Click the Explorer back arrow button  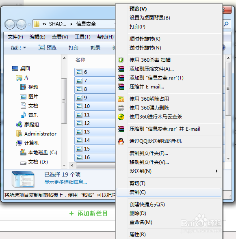point(10,24)
